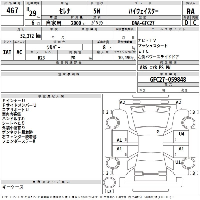Click the 検査員記入欄 header

(51, 96)
